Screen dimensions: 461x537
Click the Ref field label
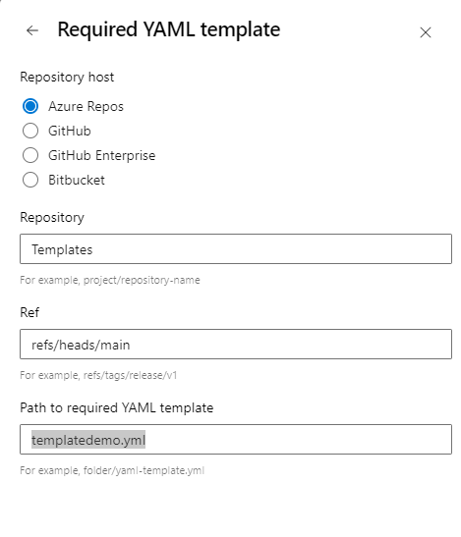[x=29, y=313]
